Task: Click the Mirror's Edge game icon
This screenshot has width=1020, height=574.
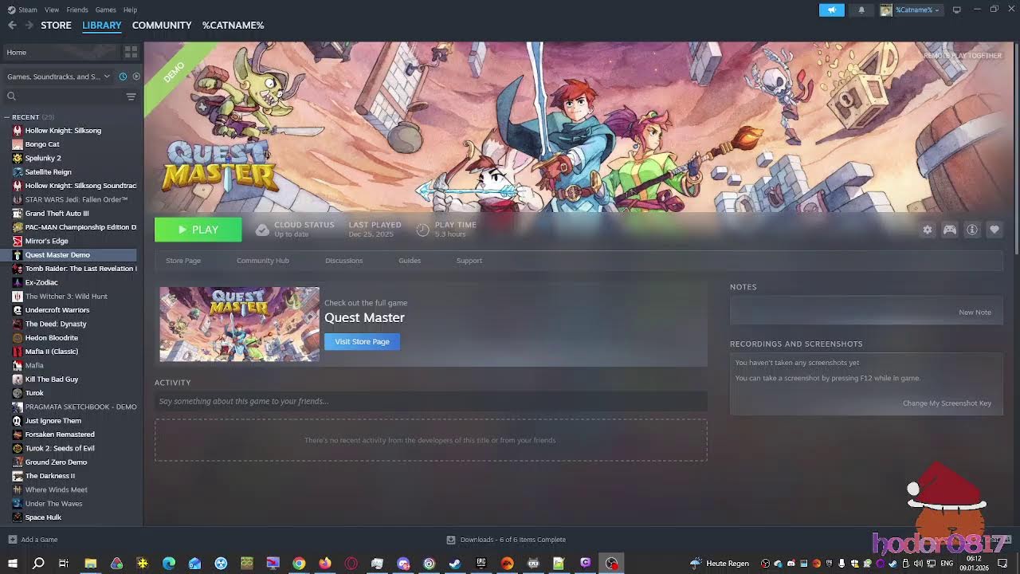Action: point(17,241)
